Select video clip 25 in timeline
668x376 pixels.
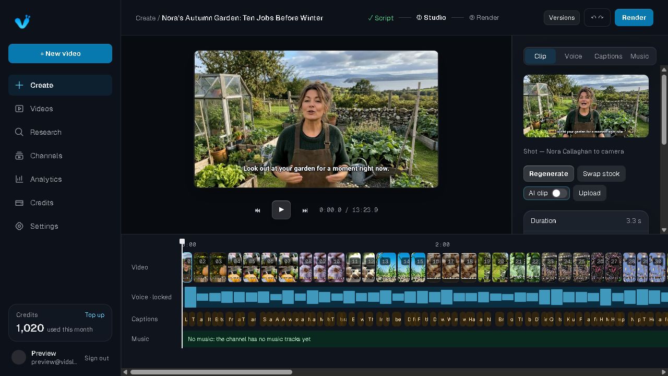pyautogui.click(x=581, y=267)
